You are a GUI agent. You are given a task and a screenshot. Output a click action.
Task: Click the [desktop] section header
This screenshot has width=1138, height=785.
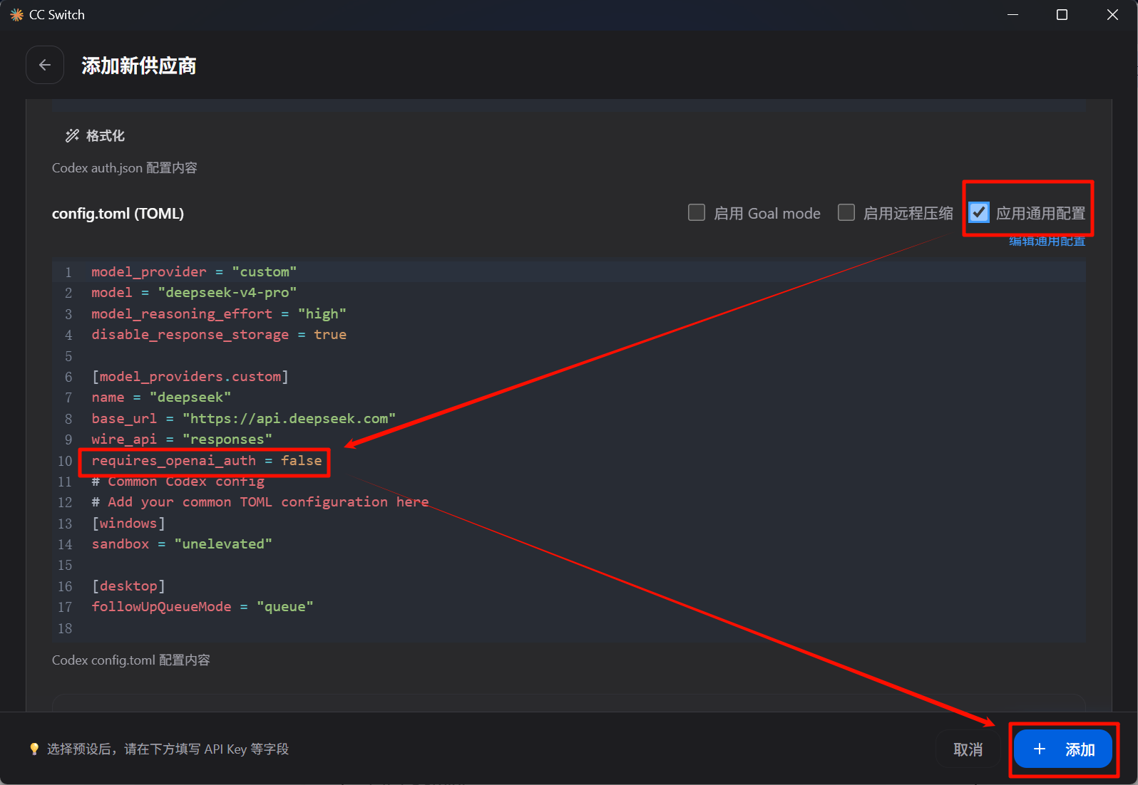pos(128,586)
